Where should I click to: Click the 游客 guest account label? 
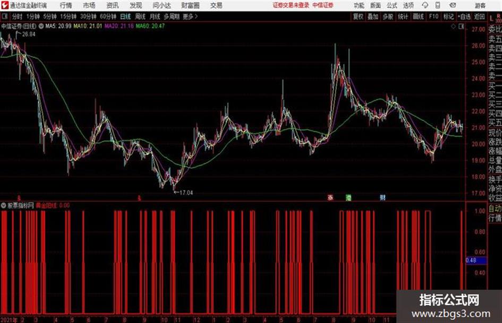pyautogui.click(x=480, y=5)
